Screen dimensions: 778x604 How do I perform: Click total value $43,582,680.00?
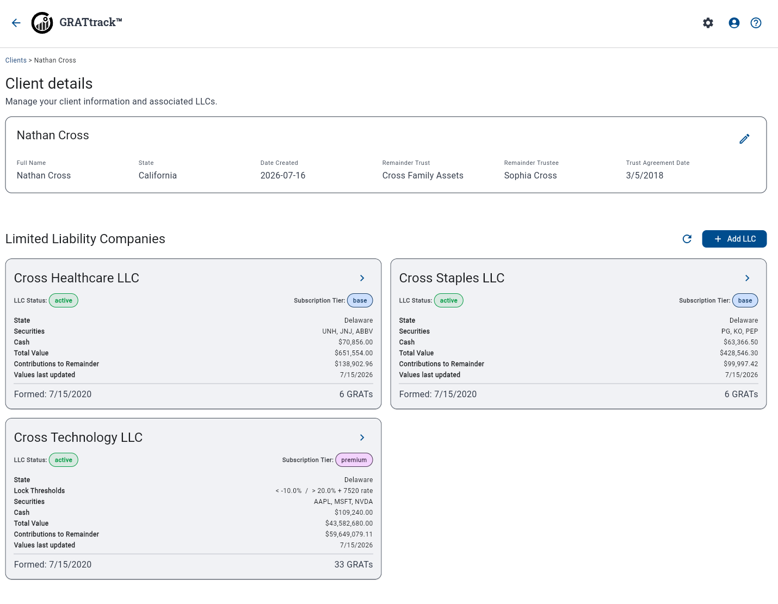click(349, 523)
